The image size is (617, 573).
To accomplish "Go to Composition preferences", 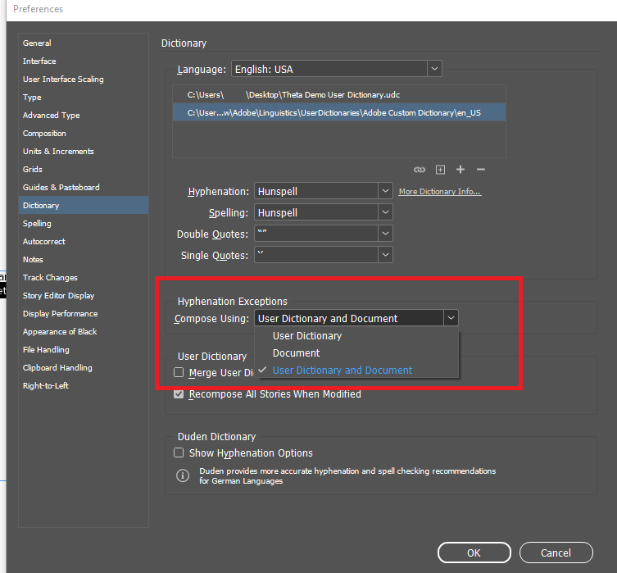I will pos(84,134).
